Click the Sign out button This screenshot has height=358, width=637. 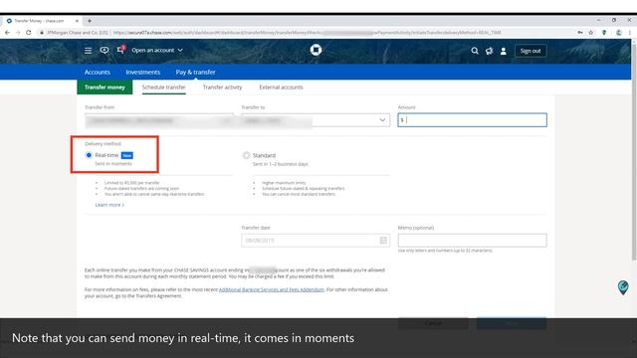[x=531, y=51]
